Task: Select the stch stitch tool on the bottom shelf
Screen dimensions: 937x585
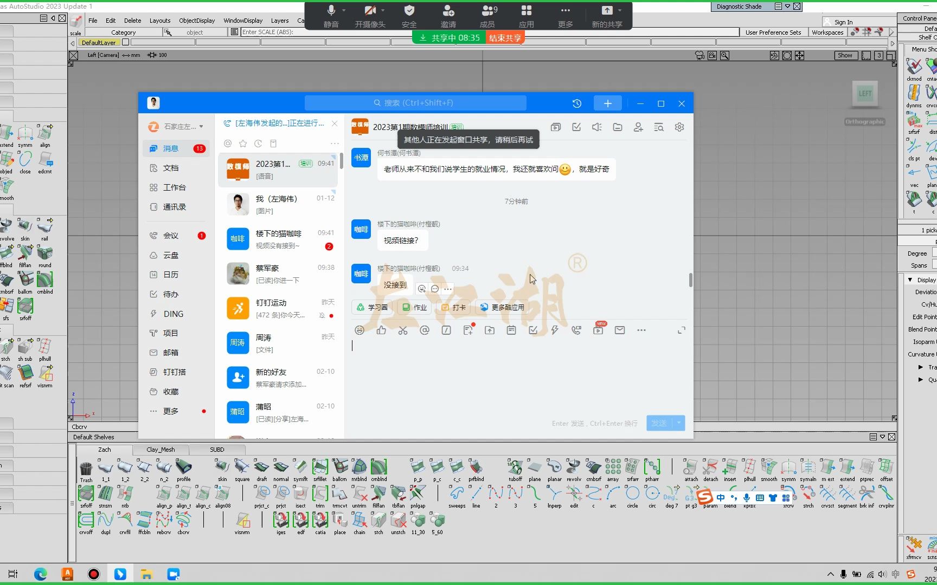Action: tap(378, 520)
